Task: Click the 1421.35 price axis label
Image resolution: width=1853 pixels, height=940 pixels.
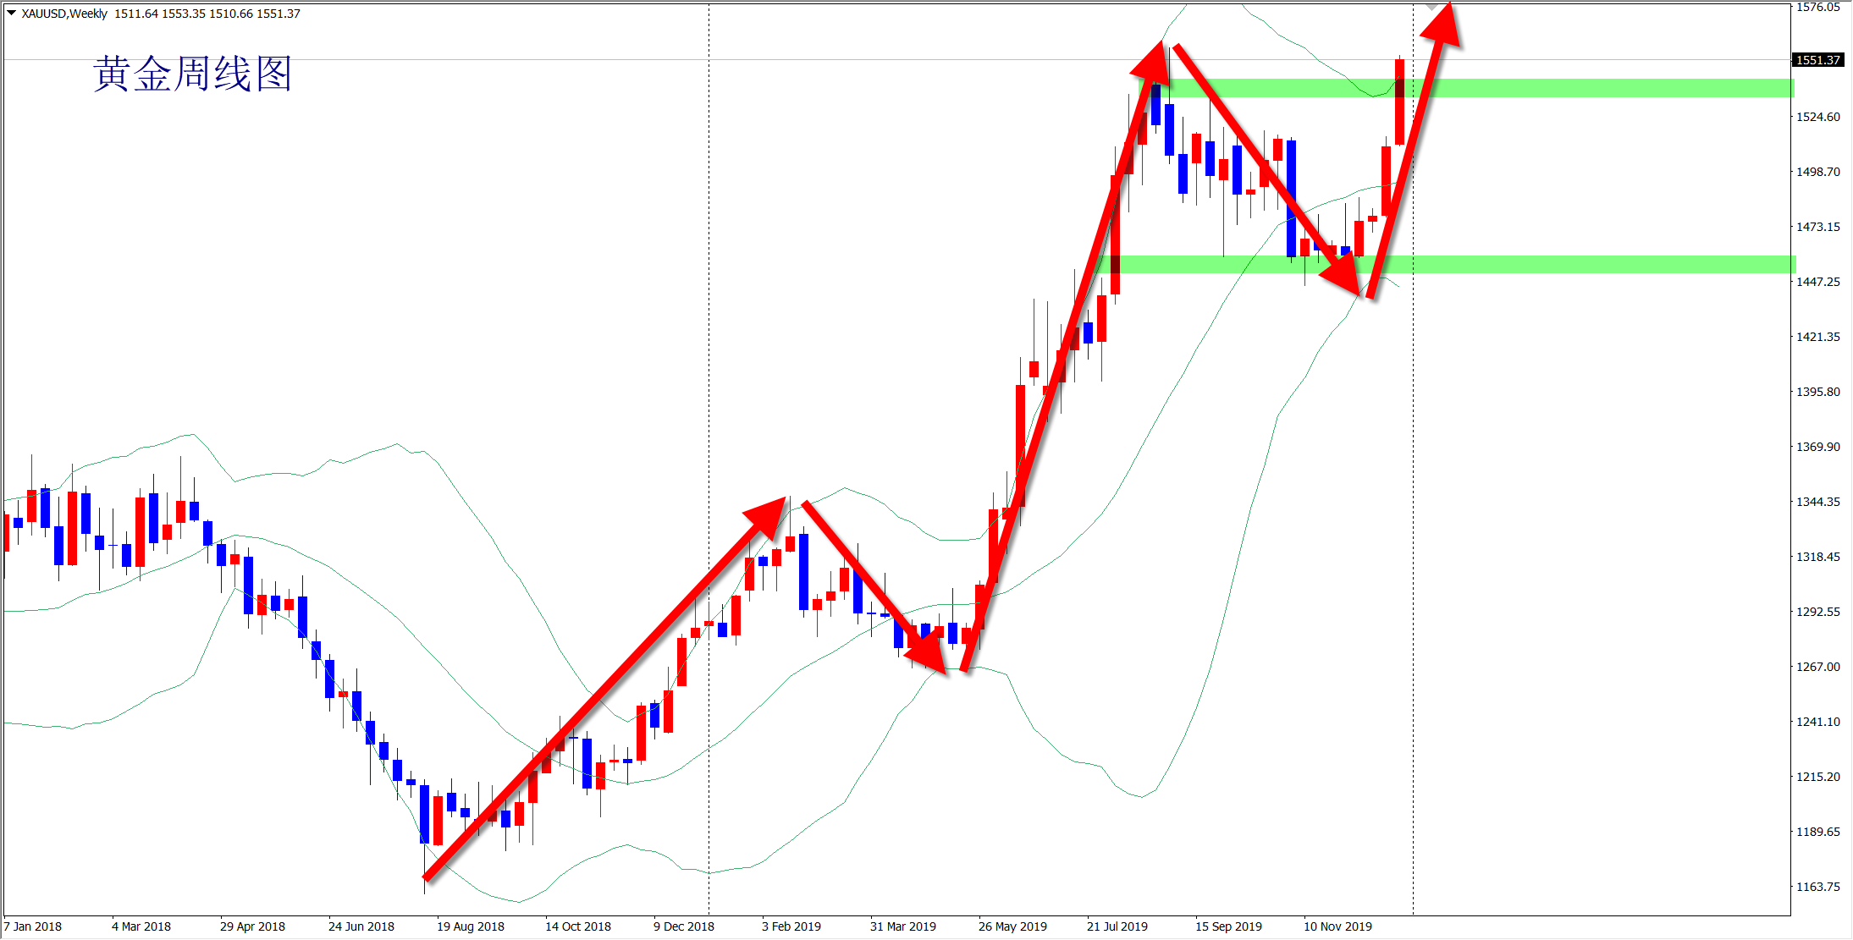Action: pyautogui.click(x=1818, y=337)
